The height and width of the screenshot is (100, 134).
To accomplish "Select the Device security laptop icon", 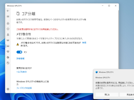I will click(x=8, y=46).
